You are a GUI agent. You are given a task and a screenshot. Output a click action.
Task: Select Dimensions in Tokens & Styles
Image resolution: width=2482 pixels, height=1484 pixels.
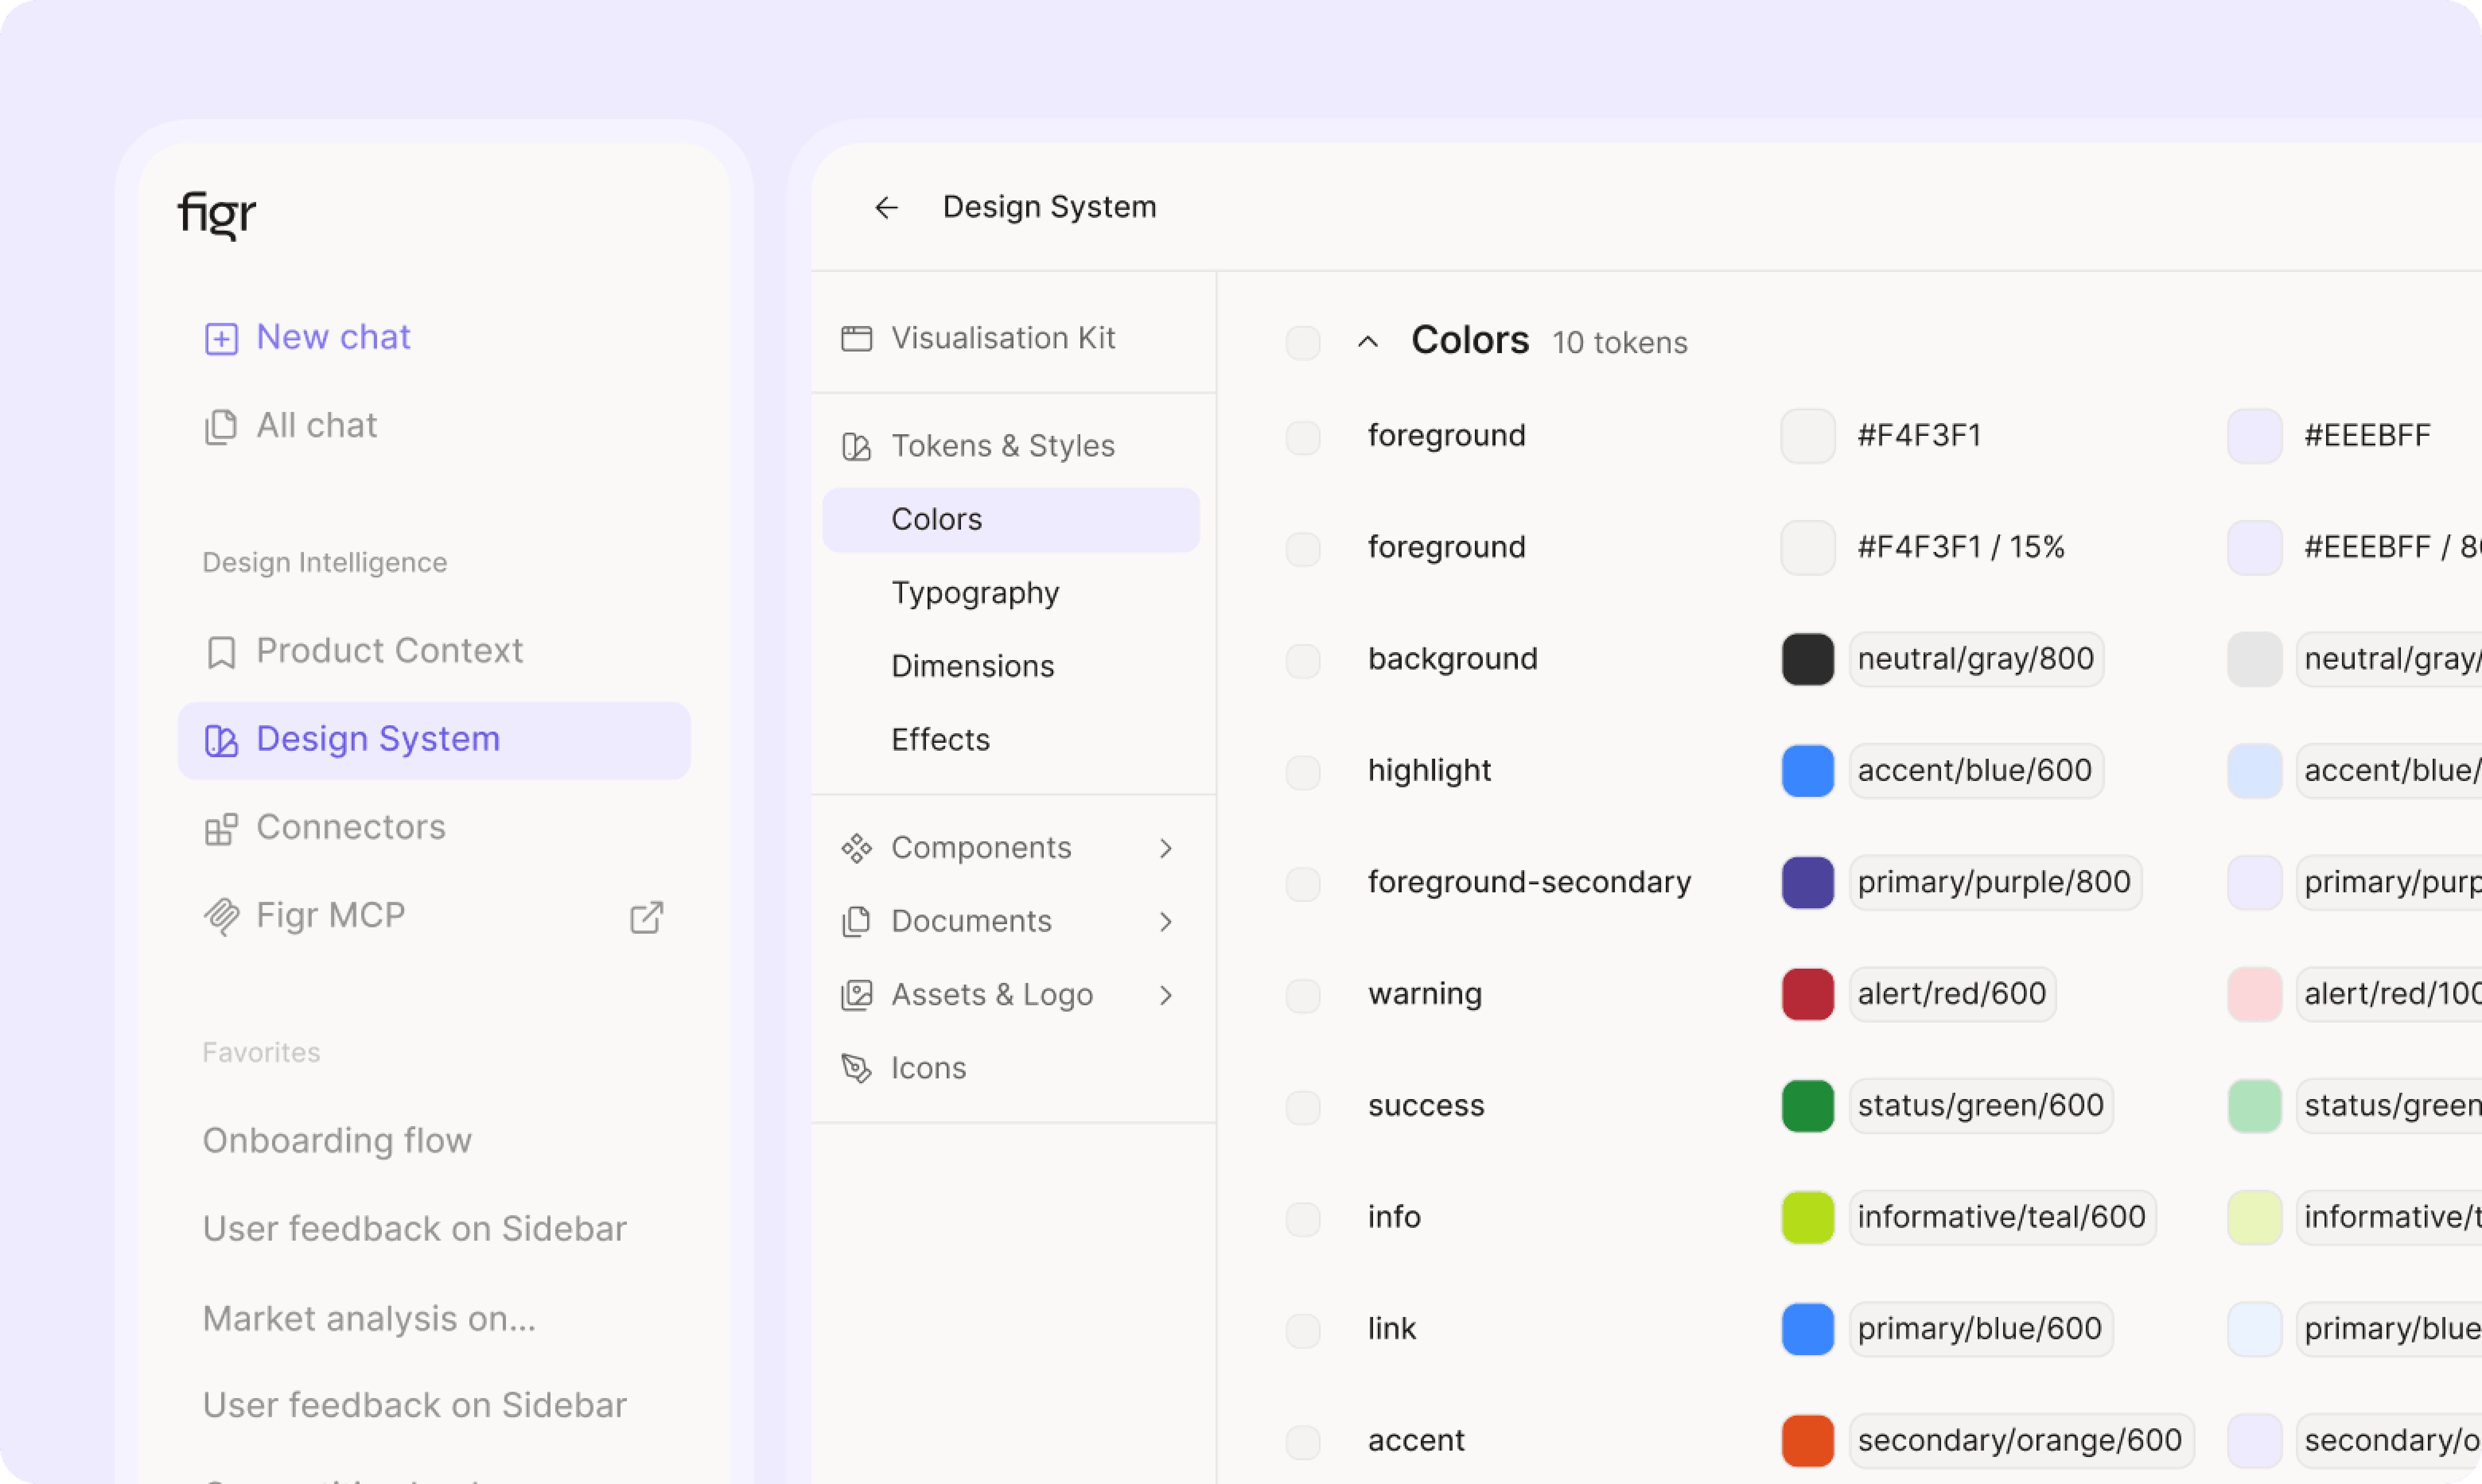[972, 666]
